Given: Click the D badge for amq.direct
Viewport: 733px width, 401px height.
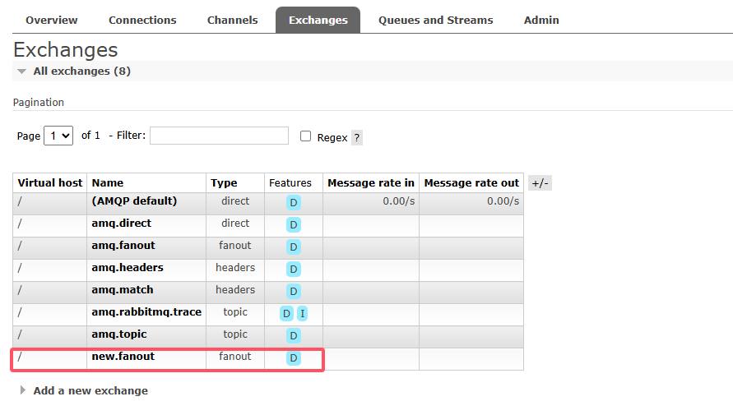Looking at the screenshot, I should 294,225.
